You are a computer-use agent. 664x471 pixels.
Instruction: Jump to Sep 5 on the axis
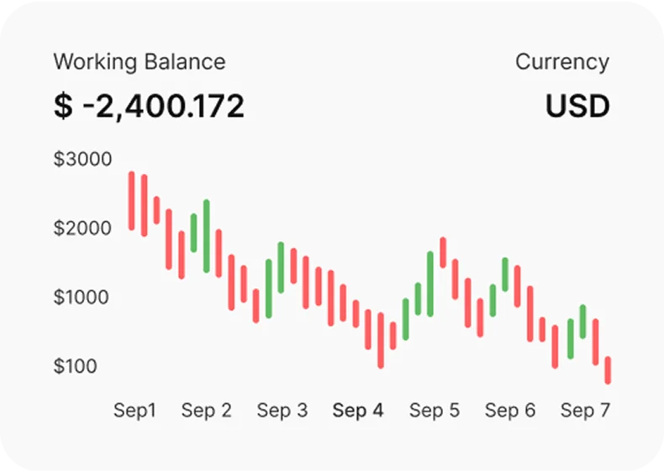pyautogui.click(x=435, y=411)
